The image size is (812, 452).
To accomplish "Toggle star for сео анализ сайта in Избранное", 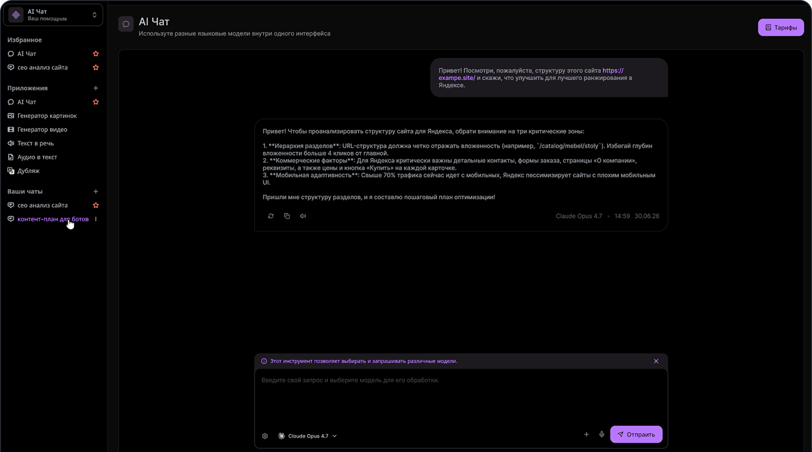I will 96,67.
